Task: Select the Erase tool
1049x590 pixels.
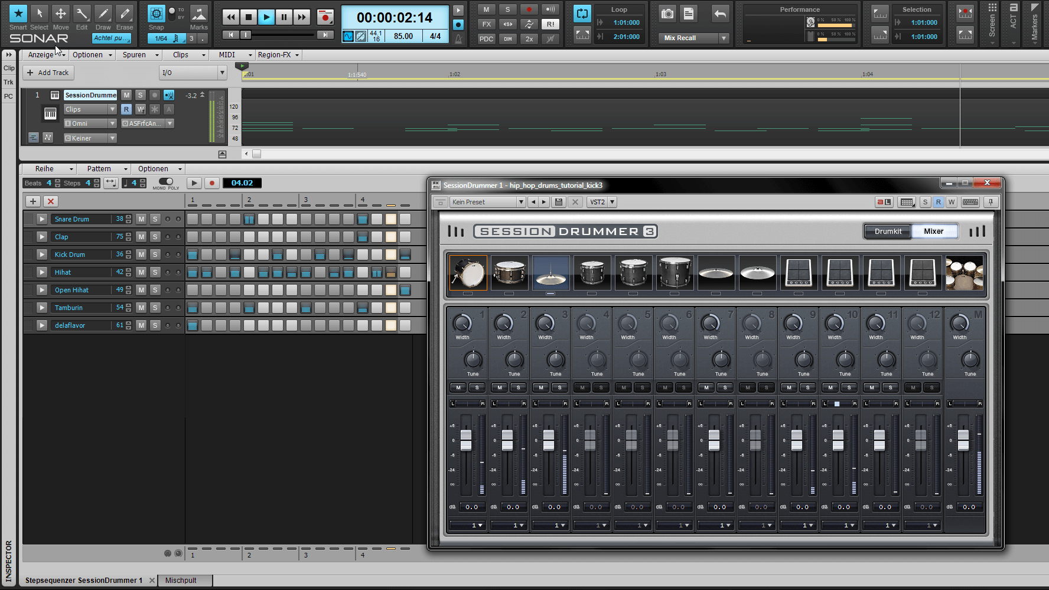Action: (125, 13)
